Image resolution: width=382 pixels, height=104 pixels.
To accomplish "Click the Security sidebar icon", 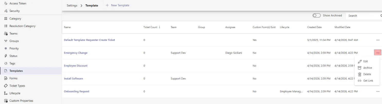I will pyautogui.click(x=6, y=11).
